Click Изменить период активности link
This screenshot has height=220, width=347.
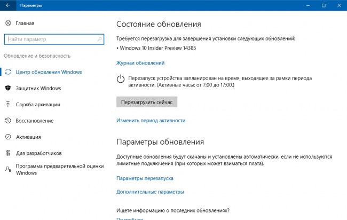(151, 120)
